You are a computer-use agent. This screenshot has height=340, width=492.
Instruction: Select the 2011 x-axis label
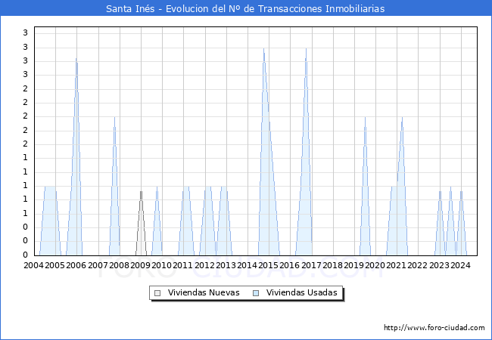182,265
